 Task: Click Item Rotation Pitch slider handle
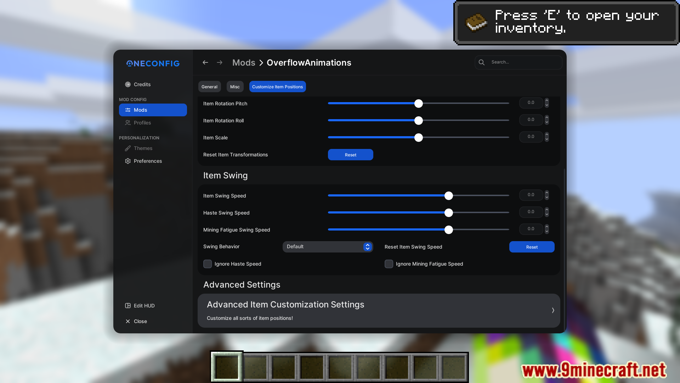[x=419, y=104]
